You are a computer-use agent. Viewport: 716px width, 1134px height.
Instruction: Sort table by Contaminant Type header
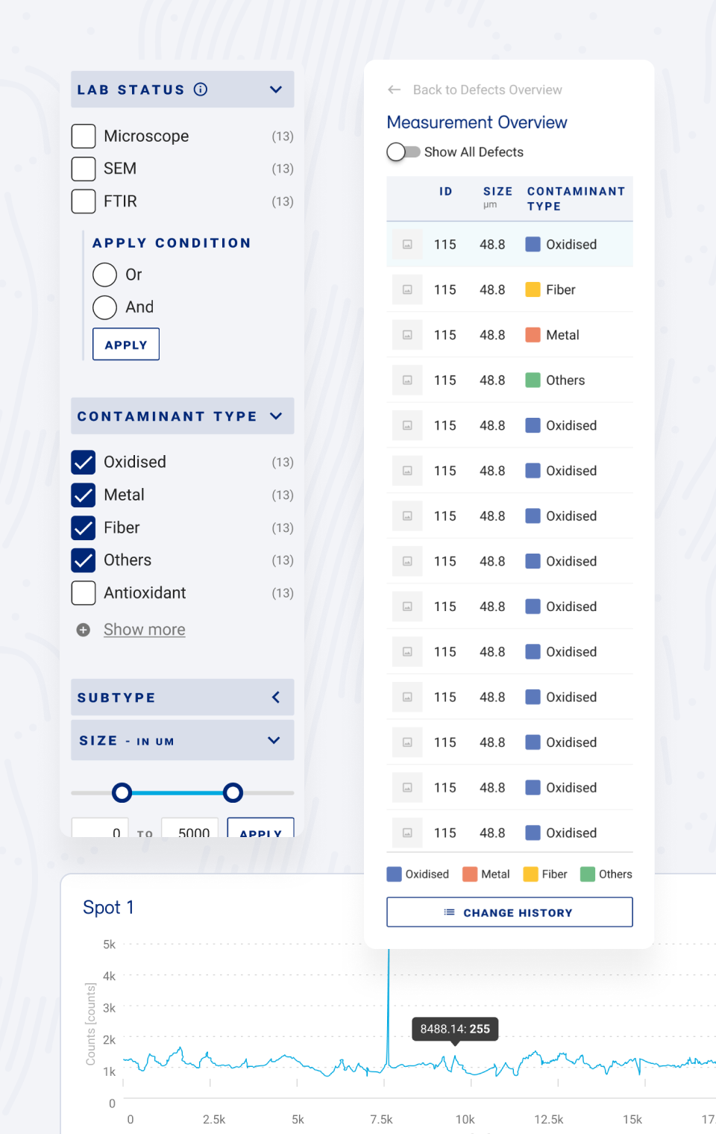pos(575,198)
